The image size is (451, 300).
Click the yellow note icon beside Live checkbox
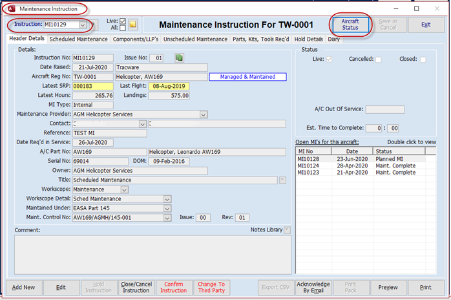pos(132,25)
